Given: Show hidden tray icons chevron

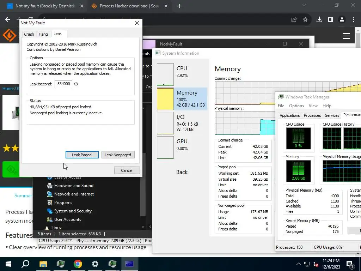Looking at the screenshot, I should pos(298,264).
